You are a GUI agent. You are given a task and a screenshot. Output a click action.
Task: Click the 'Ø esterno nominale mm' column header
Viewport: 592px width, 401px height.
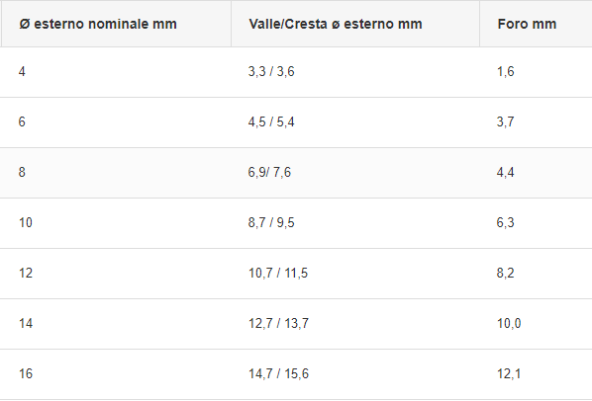point(98,24)
